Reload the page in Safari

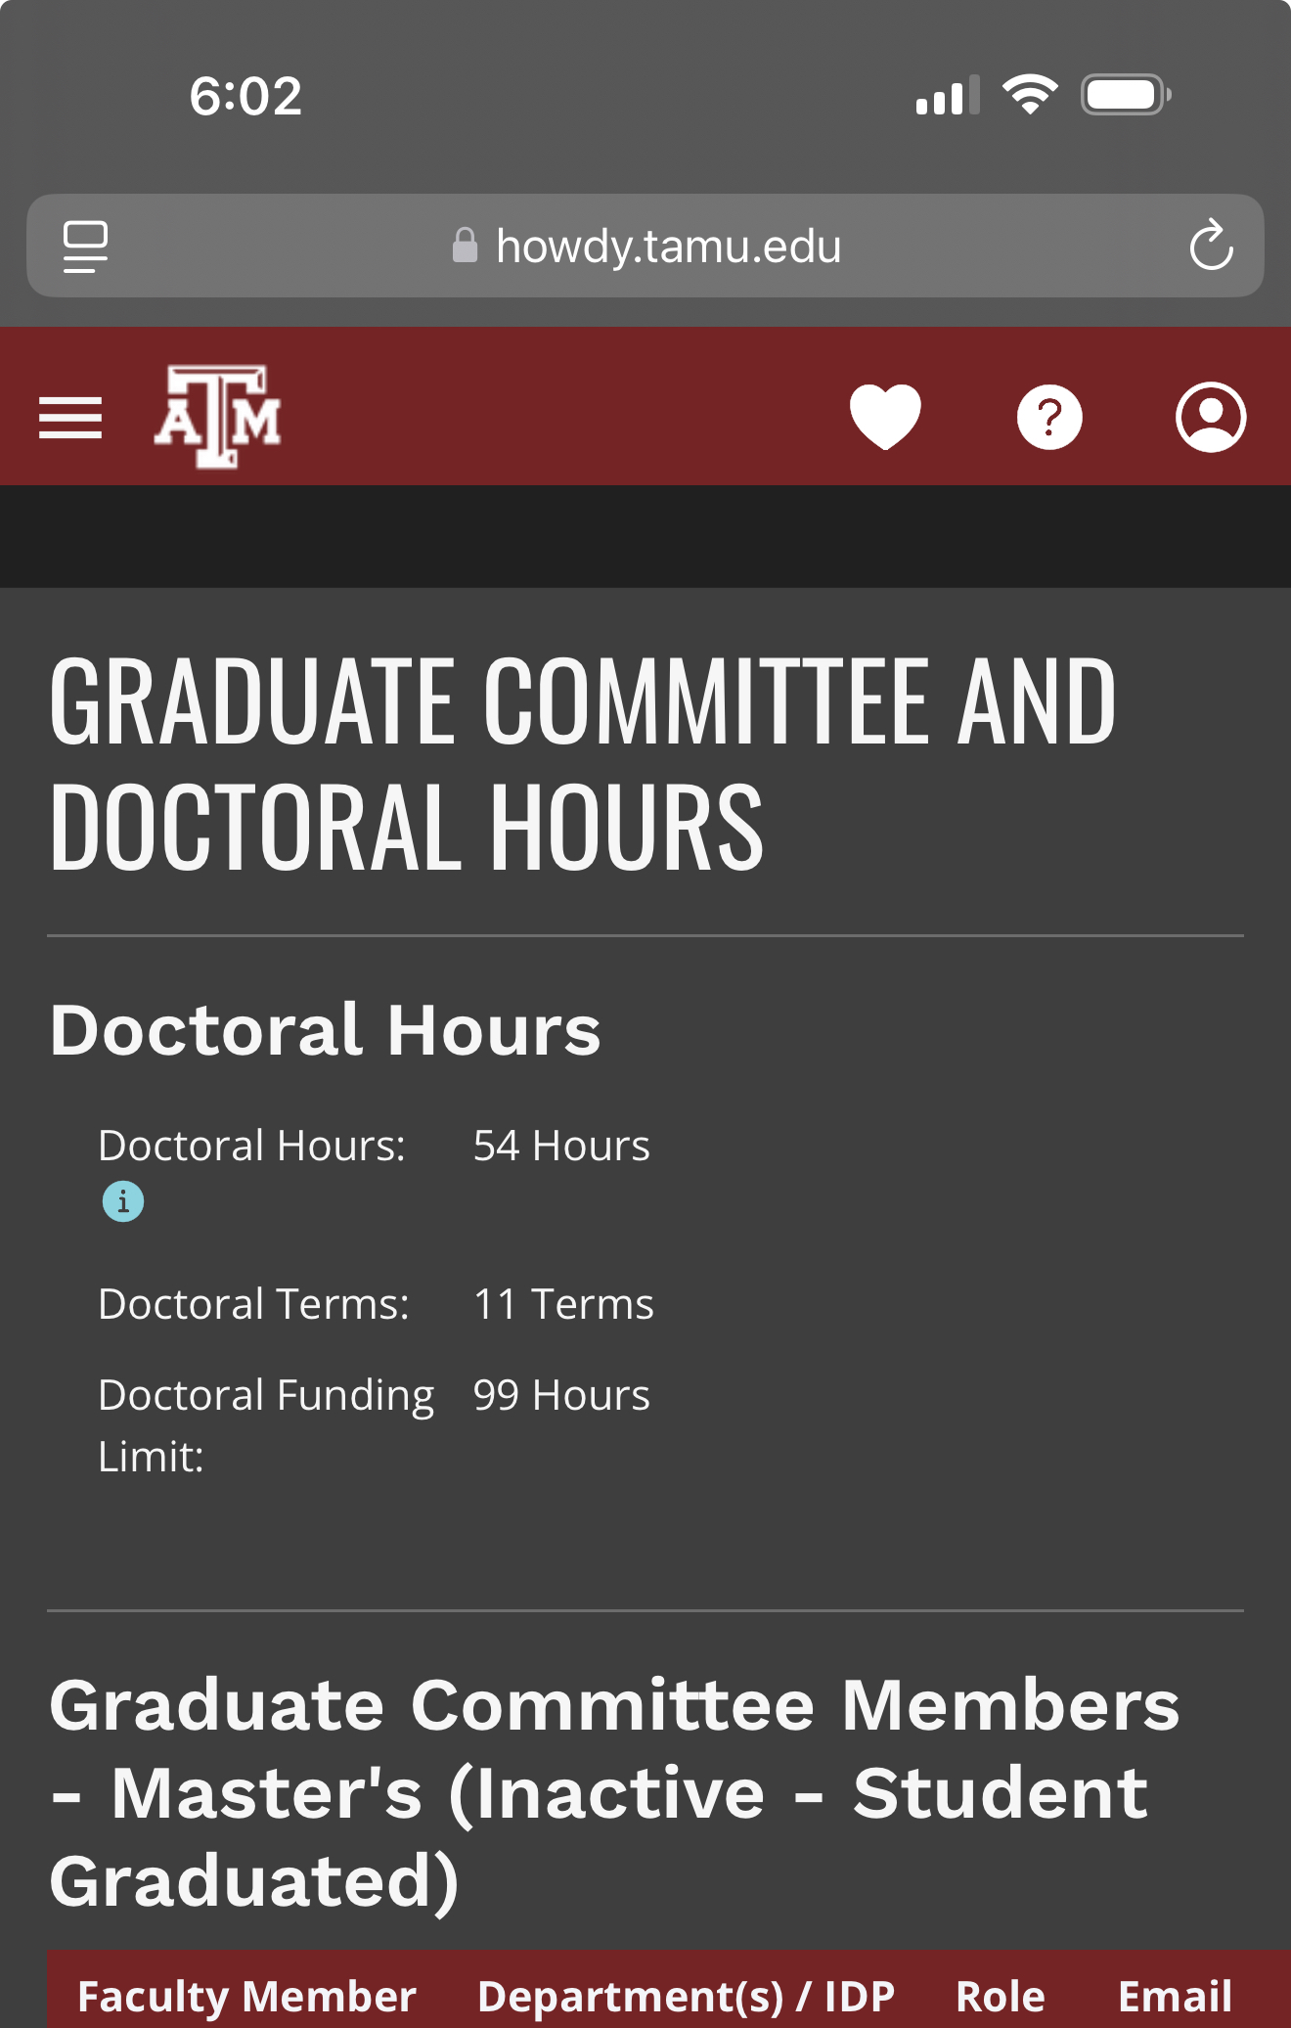[x=1211, y=245]
